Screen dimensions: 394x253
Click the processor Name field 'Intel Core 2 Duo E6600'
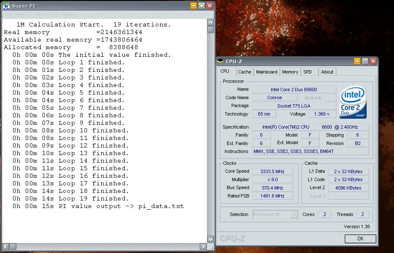pos(294,90)
